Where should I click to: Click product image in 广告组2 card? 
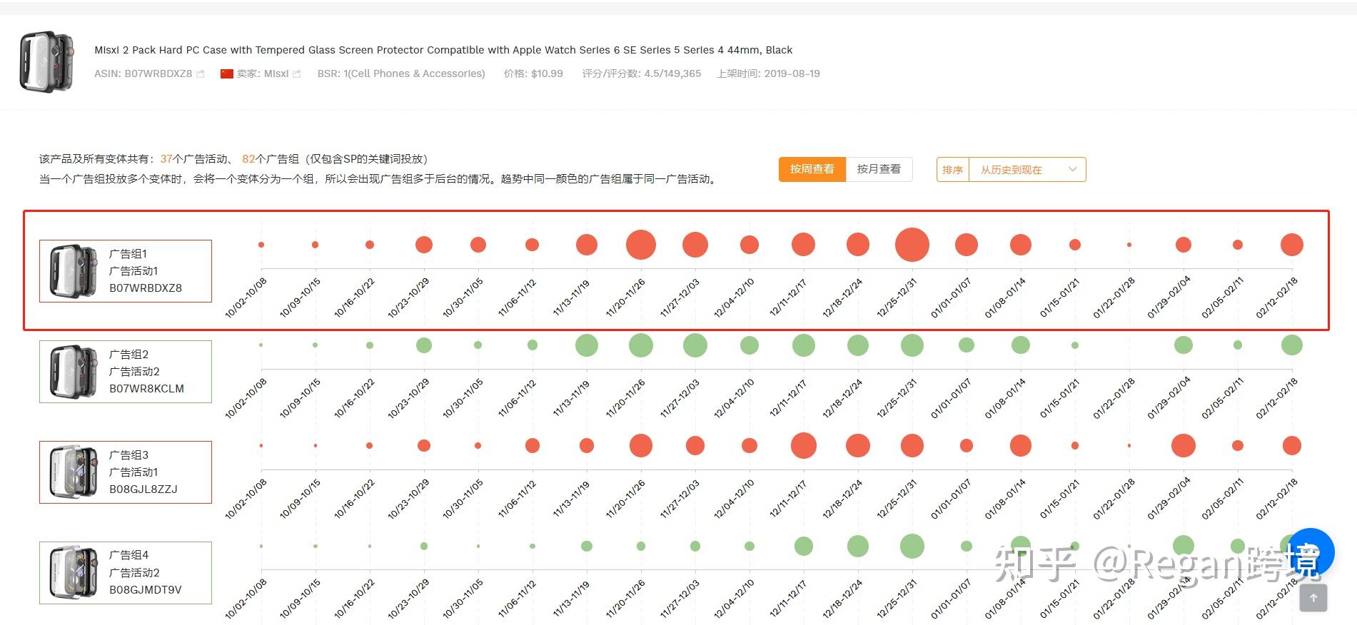click(74, 372)
